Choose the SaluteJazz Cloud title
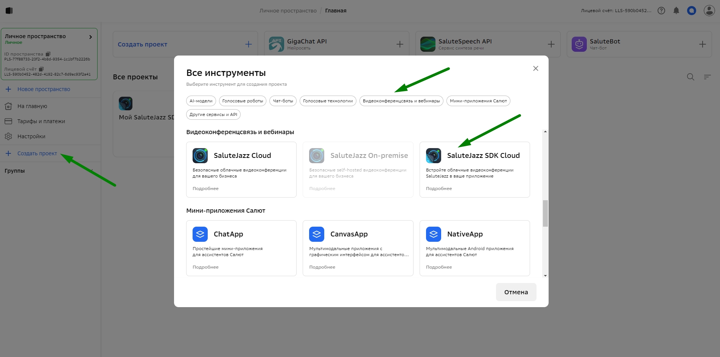The width and height of the screenshot is (720, 357). (x=243, y=155)
